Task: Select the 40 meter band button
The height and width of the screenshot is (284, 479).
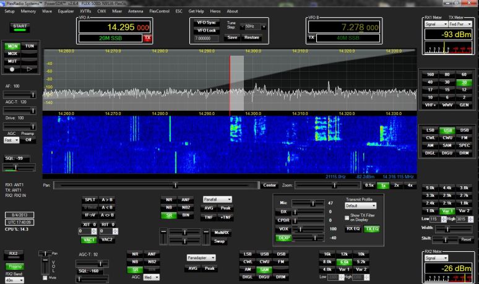Action: tap(429, 82)
